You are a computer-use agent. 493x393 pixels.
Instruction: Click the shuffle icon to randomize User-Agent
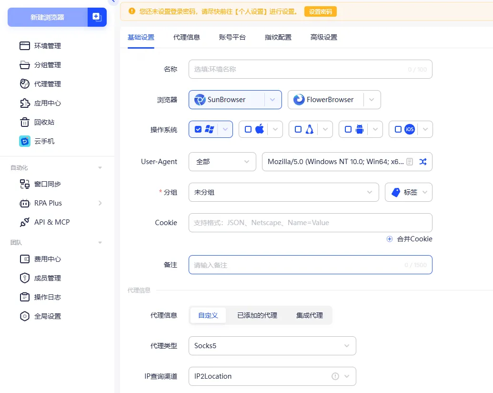tap(423, 162)
